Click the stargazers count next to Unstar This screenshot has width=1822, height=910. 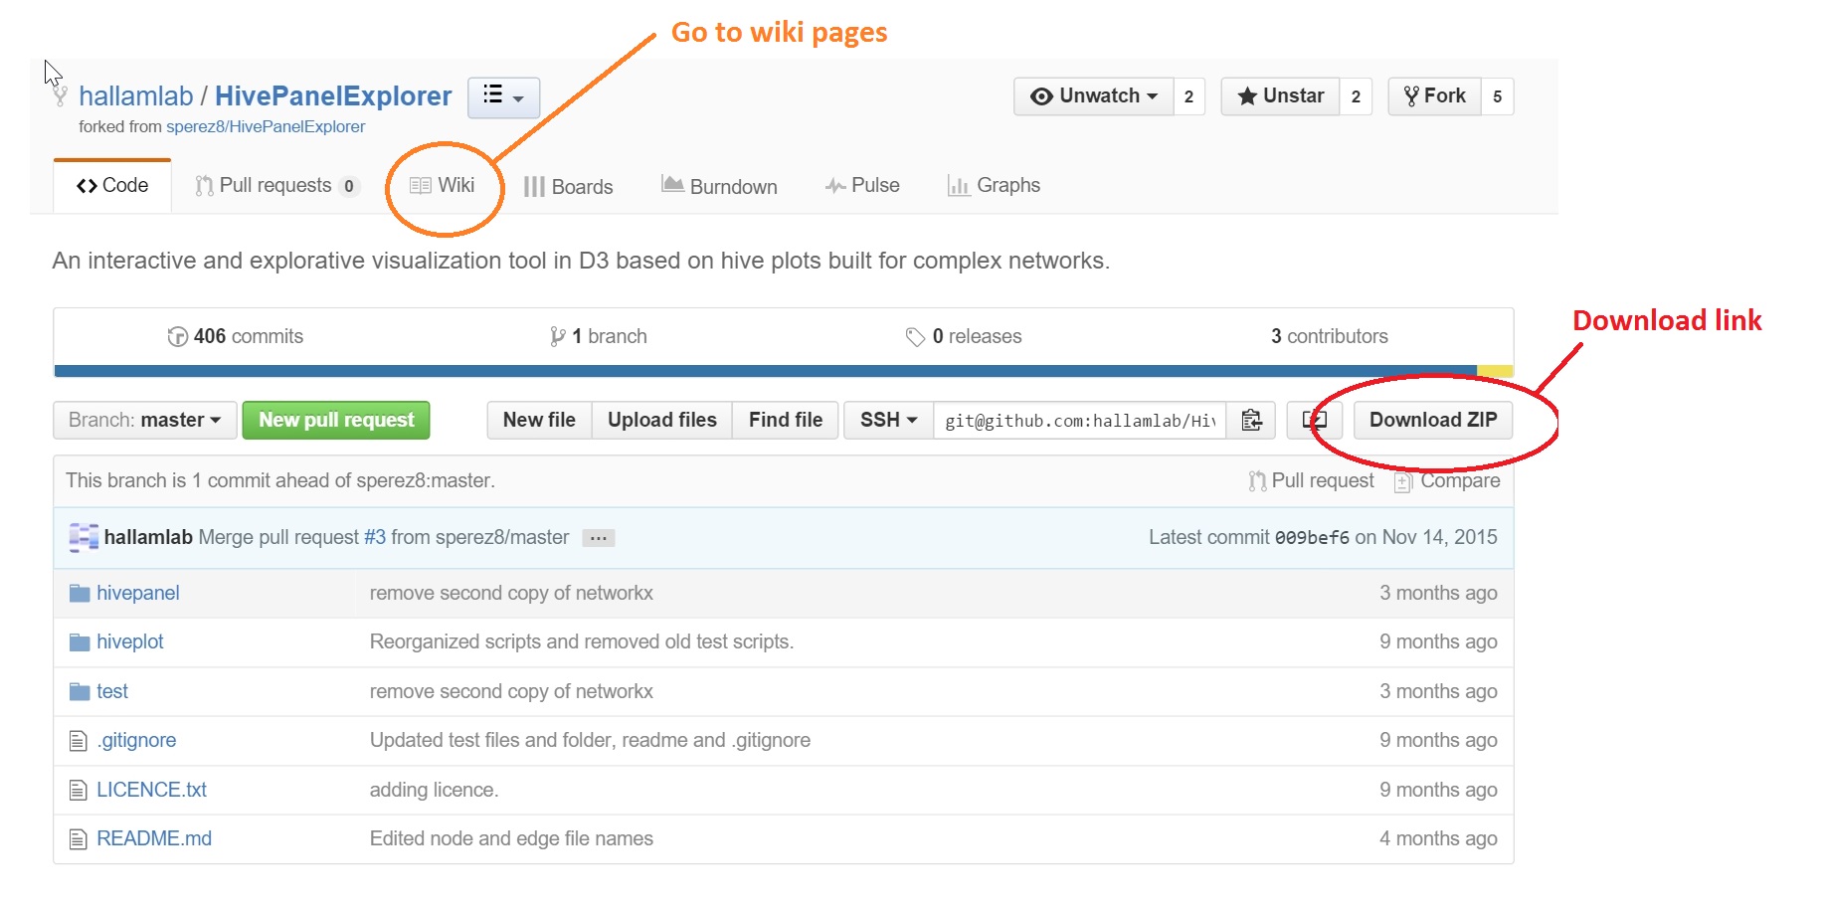(1356, 96)
